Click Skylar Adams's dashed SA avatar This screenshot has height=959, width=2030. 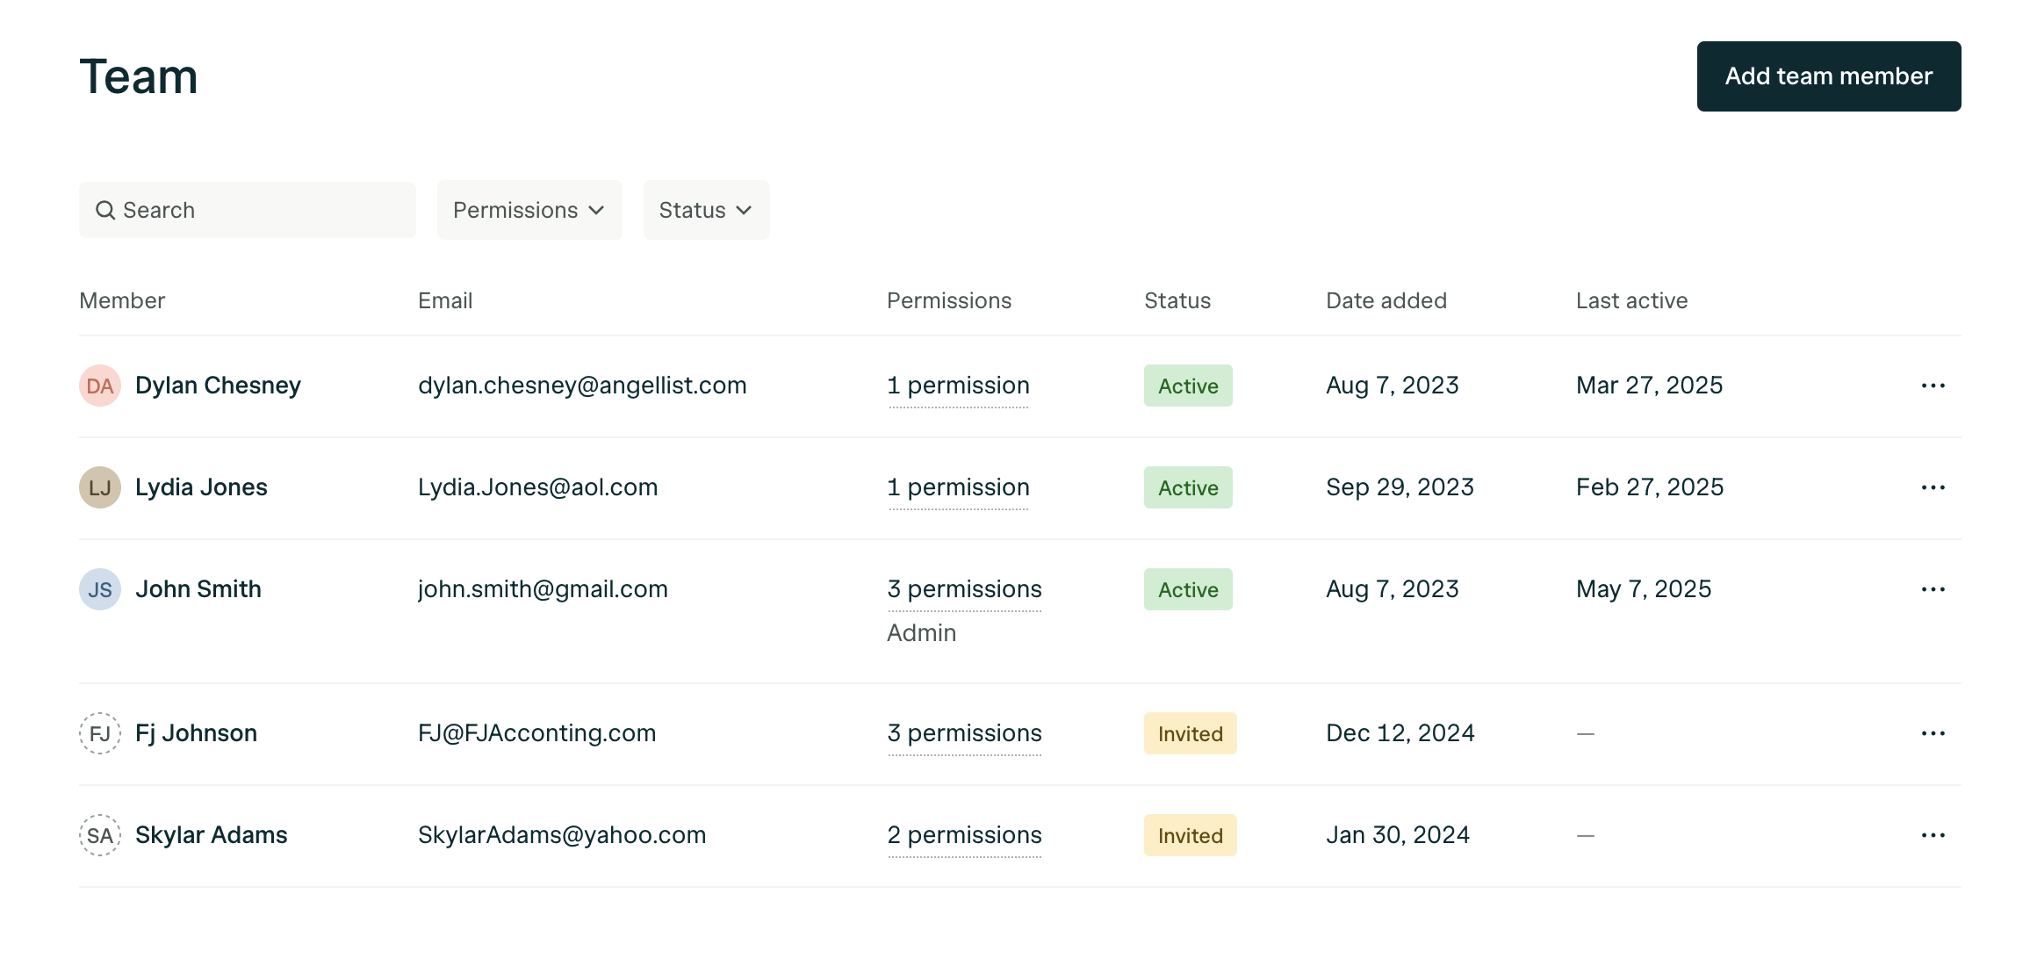click(100, 835)
